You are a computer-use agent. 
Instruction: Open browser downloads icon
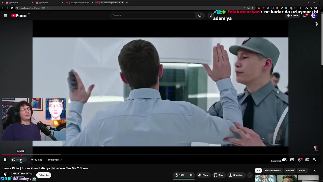coord(306,8)
